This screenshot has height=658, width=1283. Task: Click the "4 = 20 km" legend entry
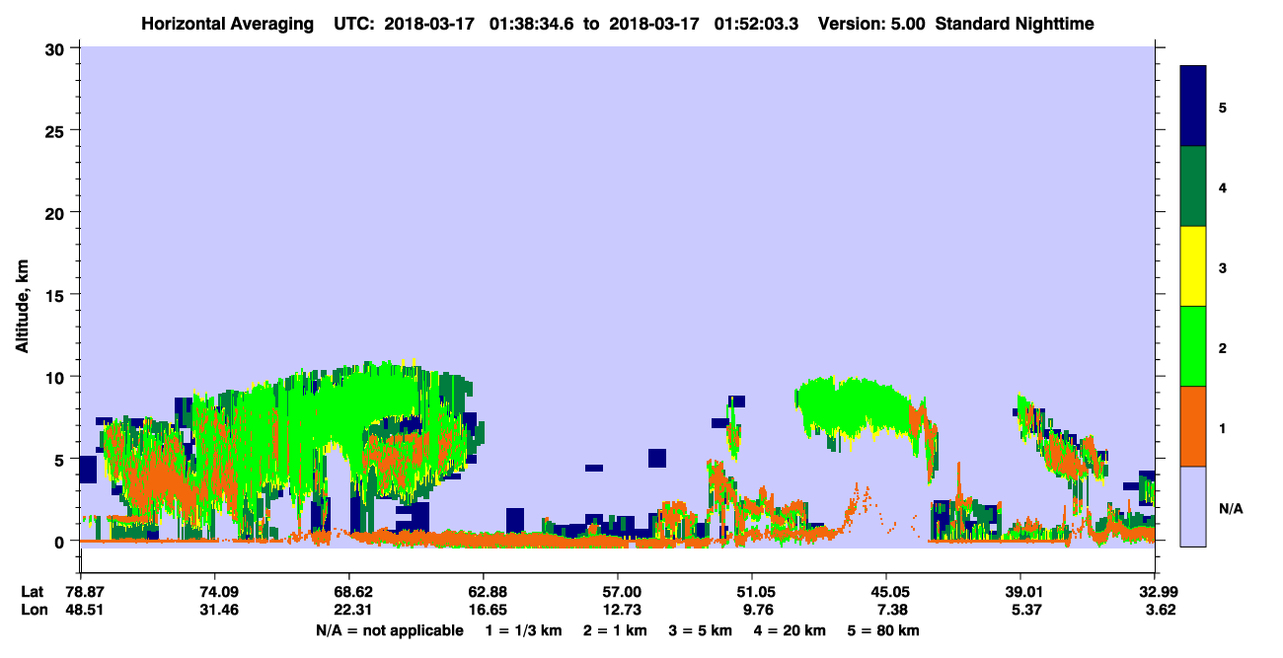pyautogui.click(x=790, y=630)
